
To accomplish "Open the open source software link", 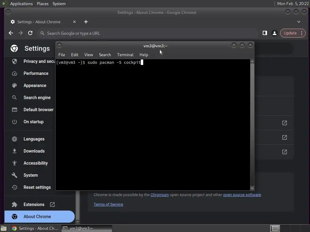I will pos(242,195).
